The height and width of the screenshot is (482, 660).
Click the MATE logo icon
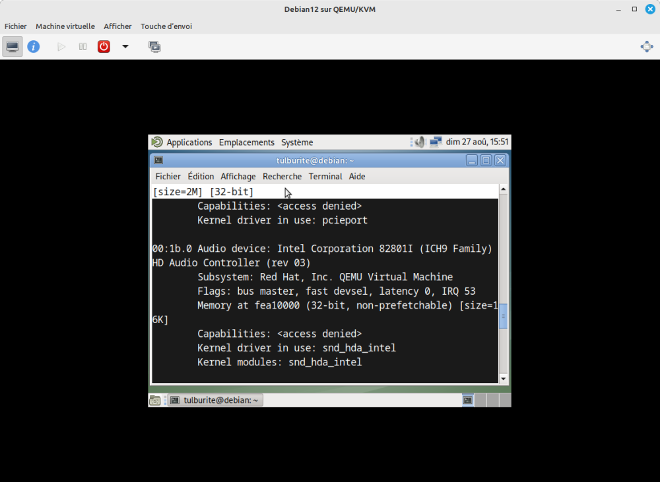click(157, 142)
